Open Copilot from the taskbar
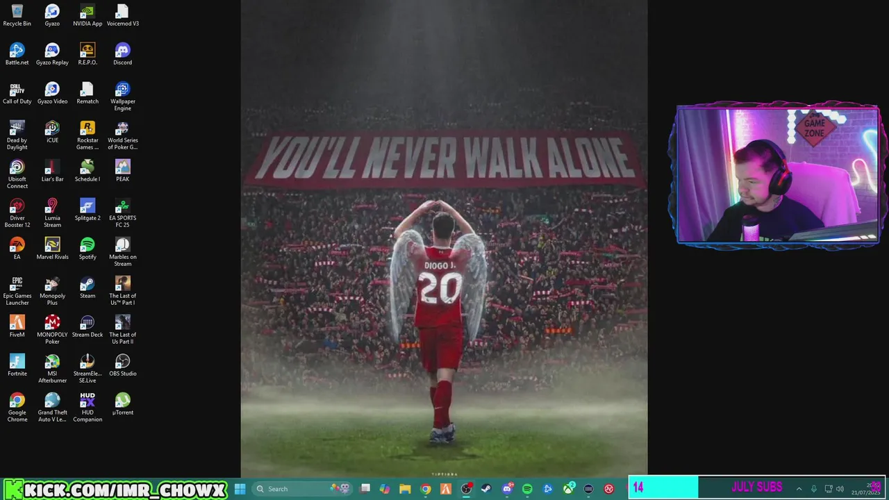The image size is (889, 500). tap(384, 489)
